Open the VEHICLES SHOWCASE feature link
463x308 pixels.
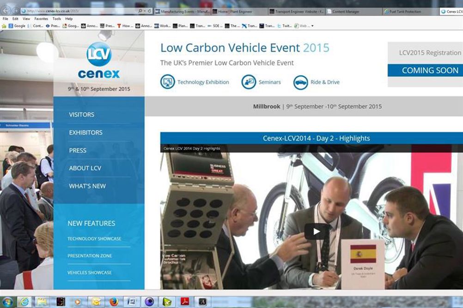[x=90, y=272]
